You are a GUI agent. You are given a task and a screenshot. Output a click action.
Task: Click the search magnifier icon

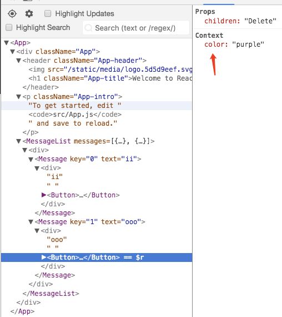[88, 28]
